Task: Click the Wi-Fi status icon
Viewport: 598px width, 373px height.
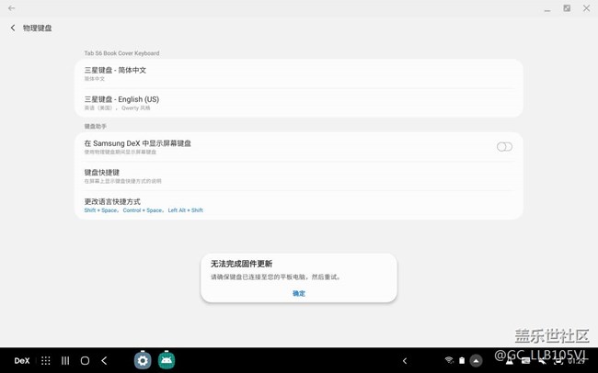Action: pos(449,361)
